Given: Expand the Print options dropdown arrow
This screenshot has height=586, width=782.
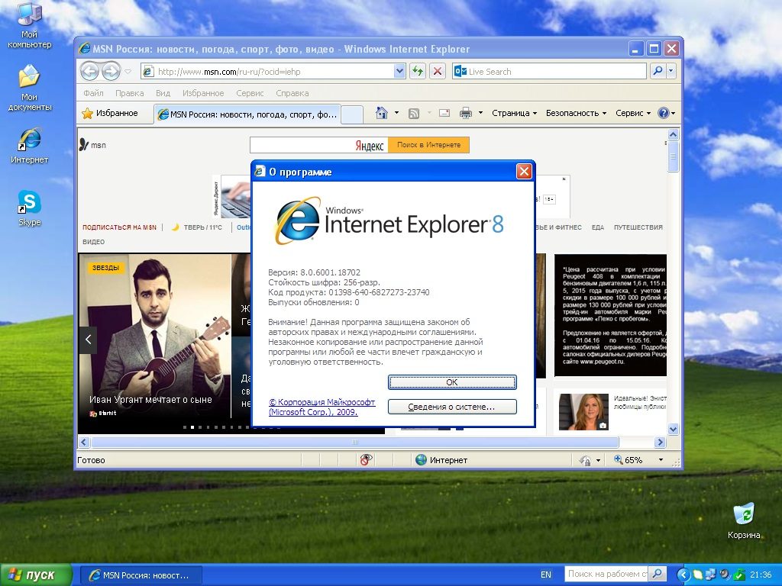Looking at the screenshot, I should coord(481,113).
